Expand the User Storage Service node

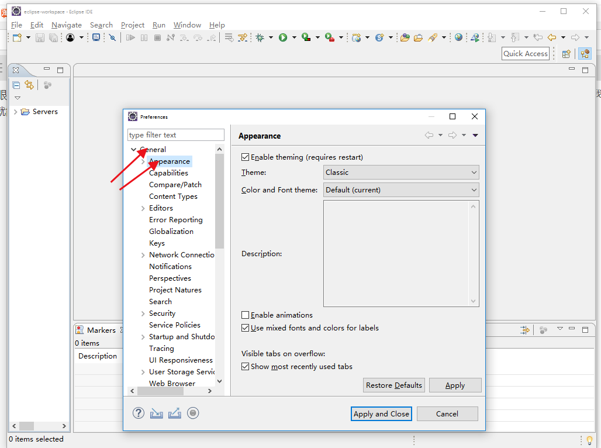pos(143,372)
